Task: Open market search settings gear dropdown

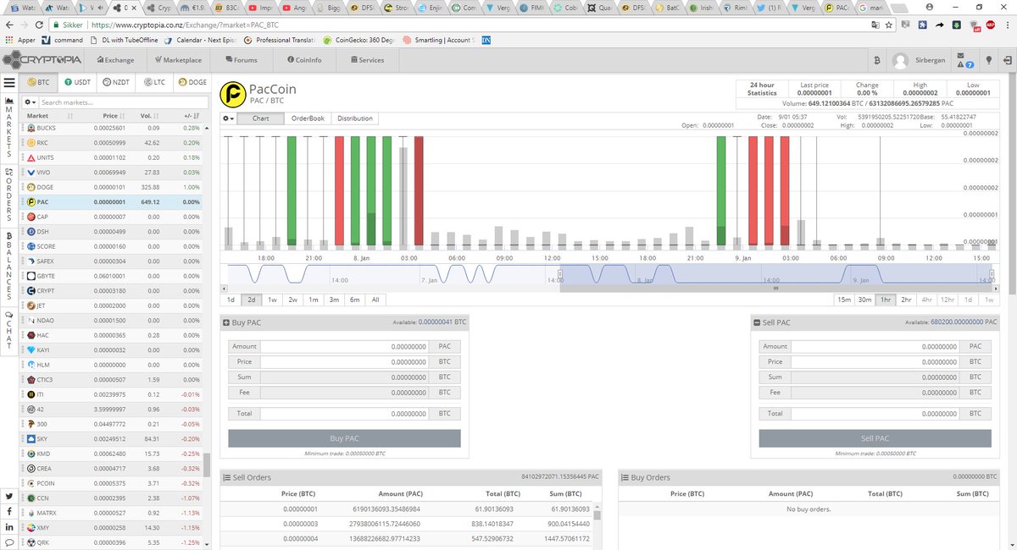Action: pos(30,102)
